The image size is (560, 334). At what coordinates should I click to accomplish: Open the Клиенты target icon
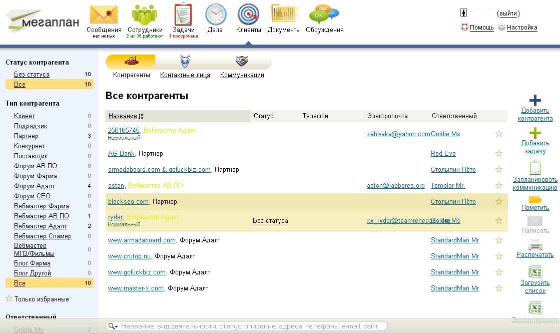[x=248, y=15]
